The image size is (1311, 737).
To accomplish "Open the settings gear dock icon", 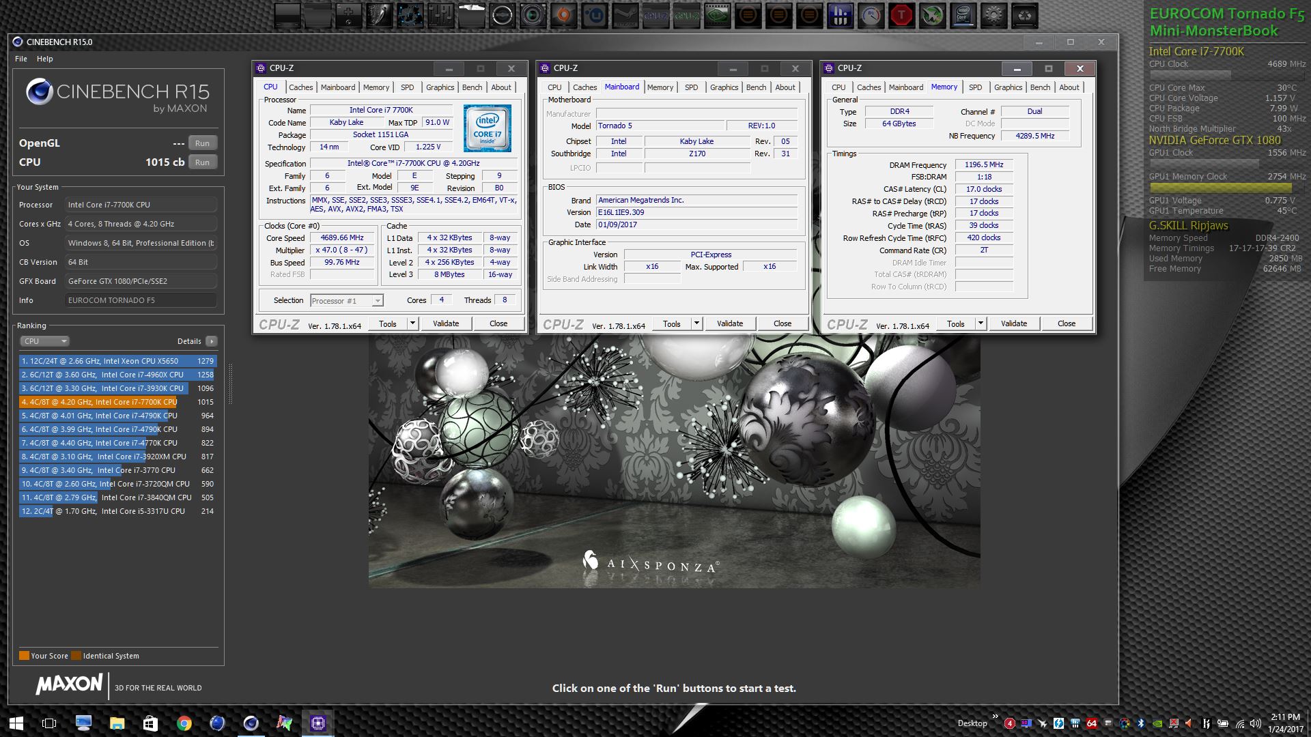I will click(994, 15).
